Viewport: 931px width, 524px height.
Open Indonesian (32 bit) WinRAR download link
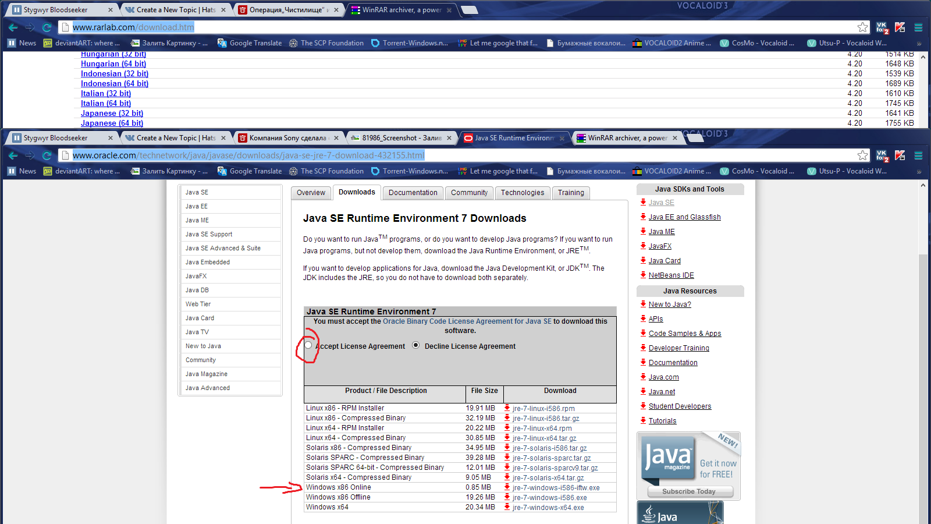(115, 74)
